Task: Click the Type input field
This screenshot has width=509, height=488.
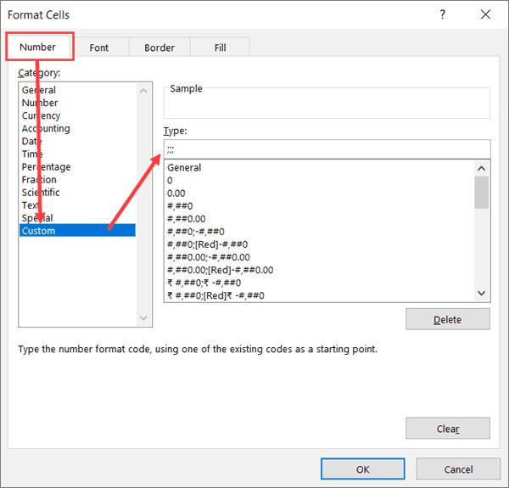Action: click(x=326, y=149)
